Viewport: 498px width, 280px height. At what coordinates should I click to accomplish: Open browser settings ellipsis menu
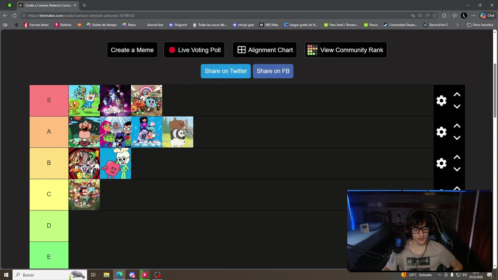[473, 16]
